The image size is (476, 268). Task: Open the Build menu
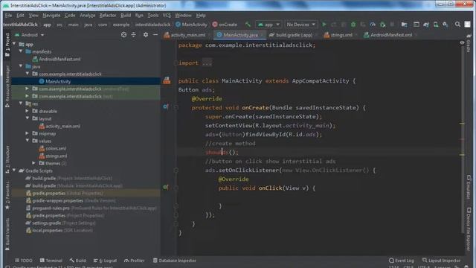[x=126, y=15]
